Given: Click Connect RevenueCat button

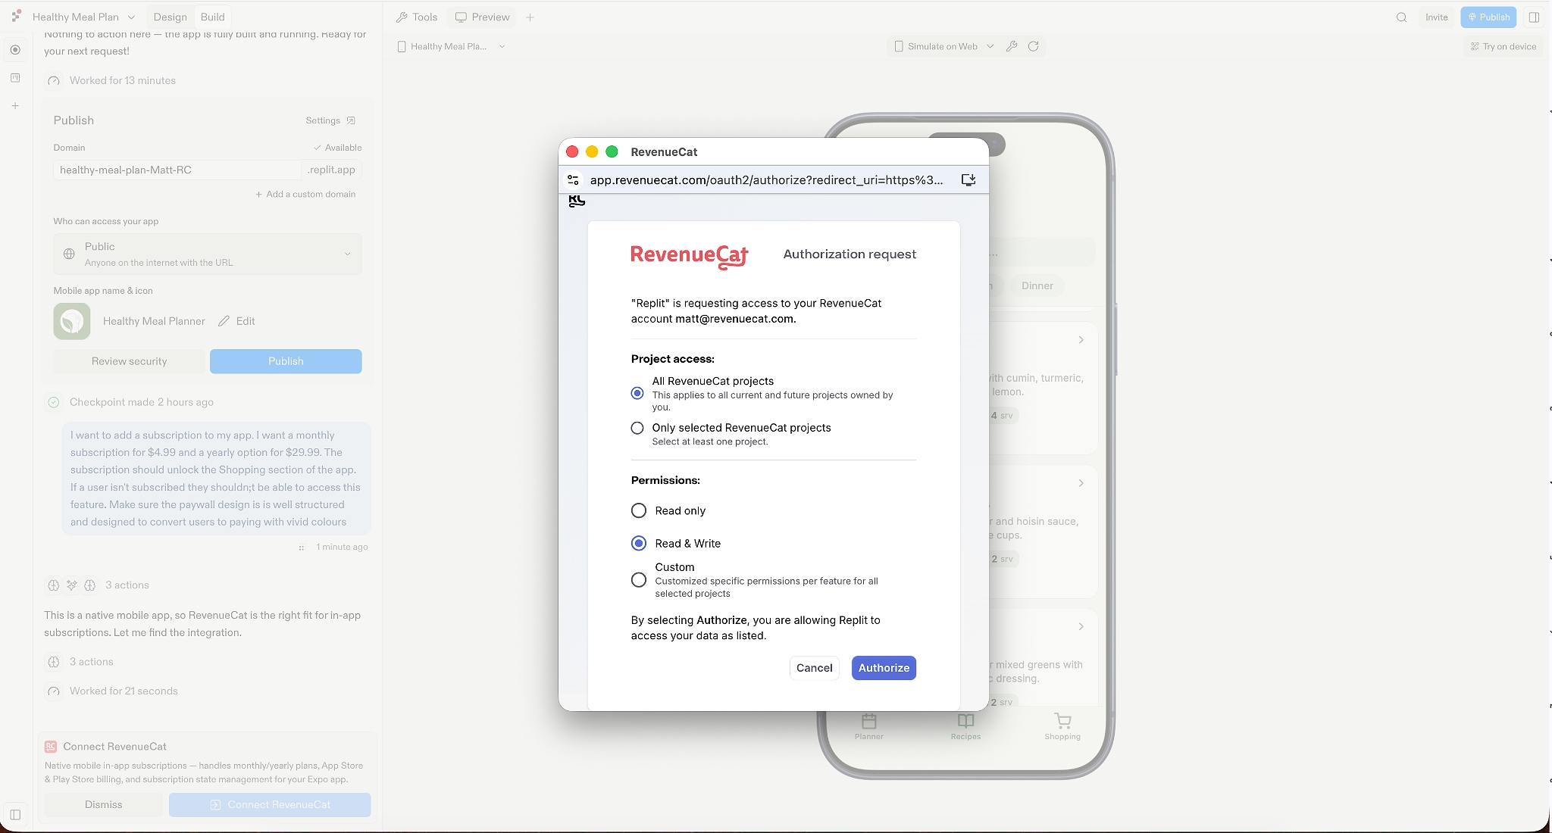Looking at the screenshot, I should 270,804.
